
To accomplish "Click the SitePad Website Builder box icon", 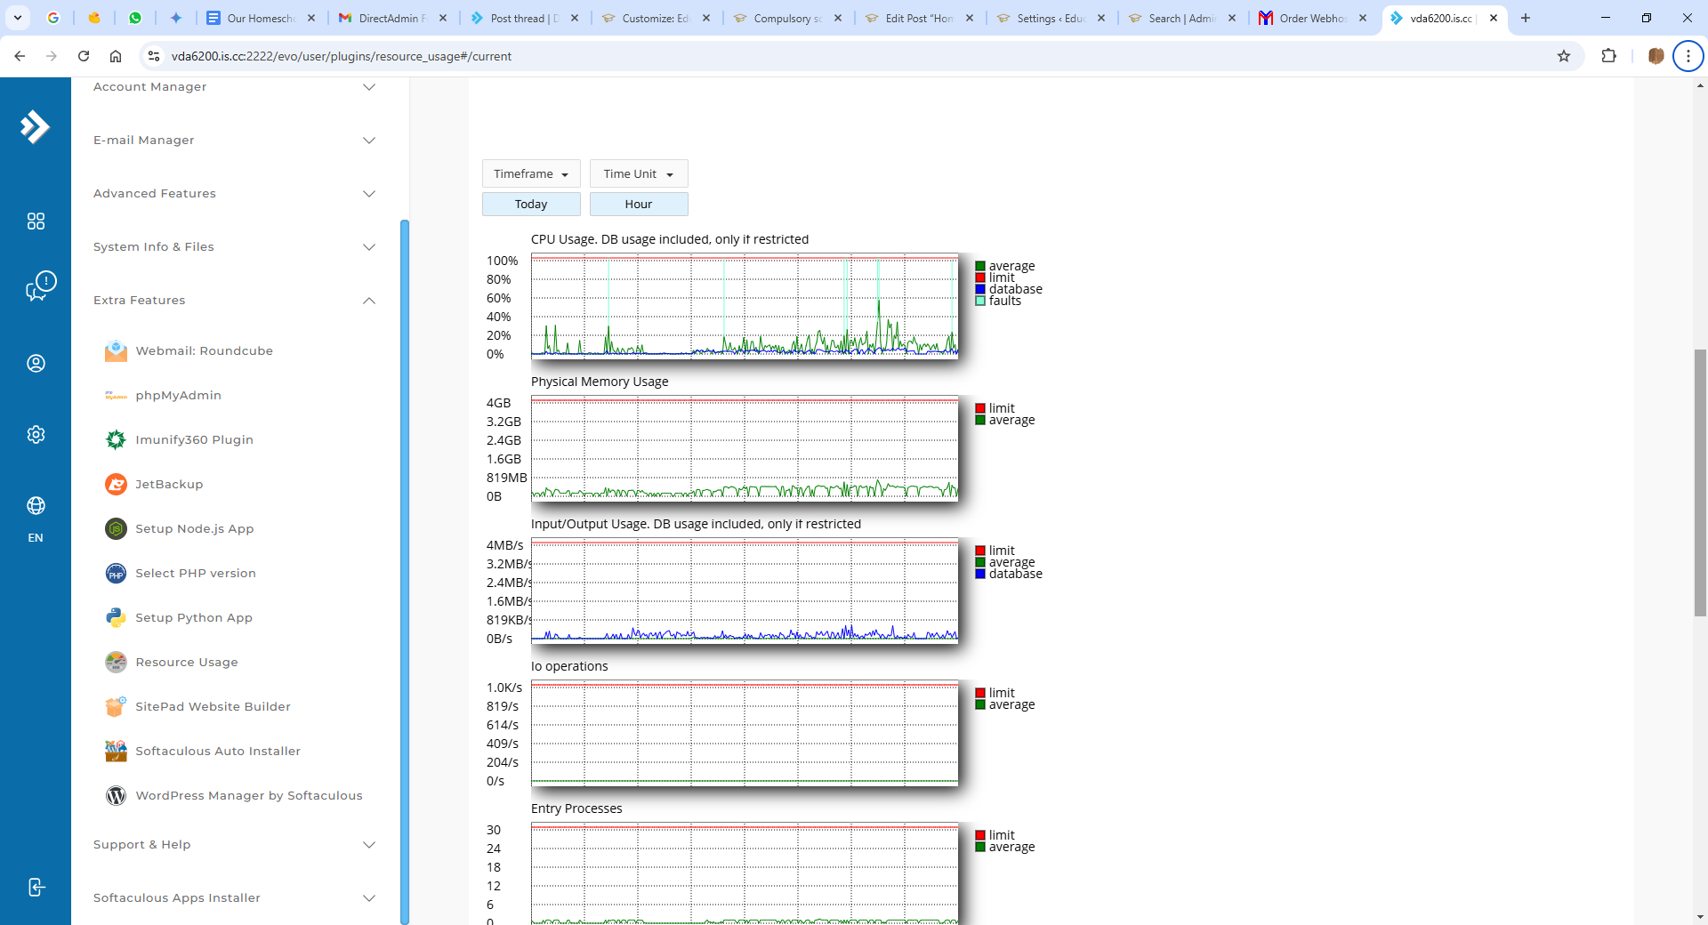I will tap(116, 707).
